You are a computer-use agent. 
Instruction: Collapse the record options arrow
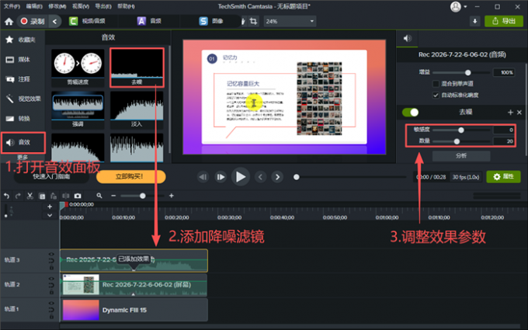click(54, 21)
